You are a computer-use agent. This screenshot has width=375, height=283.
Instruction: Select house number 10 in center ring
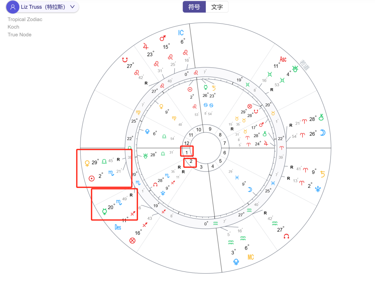[199, 130]
